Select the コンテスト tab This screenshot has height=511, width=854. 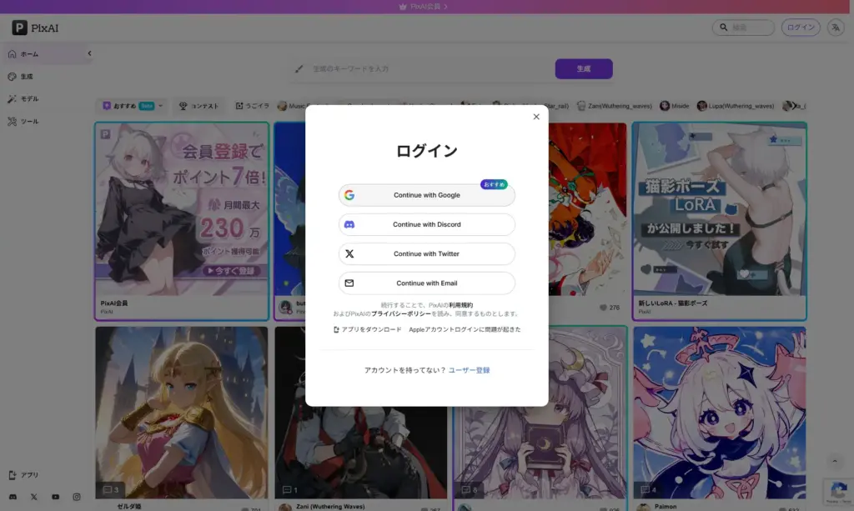(198, 106)
